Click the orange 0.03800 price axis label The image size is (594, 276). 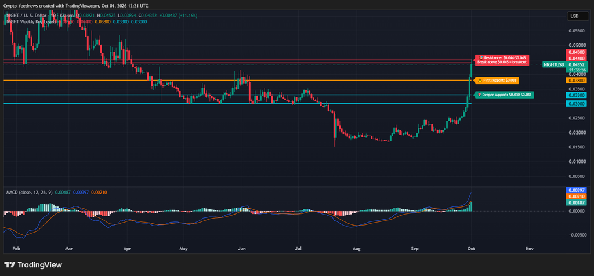[x=576, y=80]
